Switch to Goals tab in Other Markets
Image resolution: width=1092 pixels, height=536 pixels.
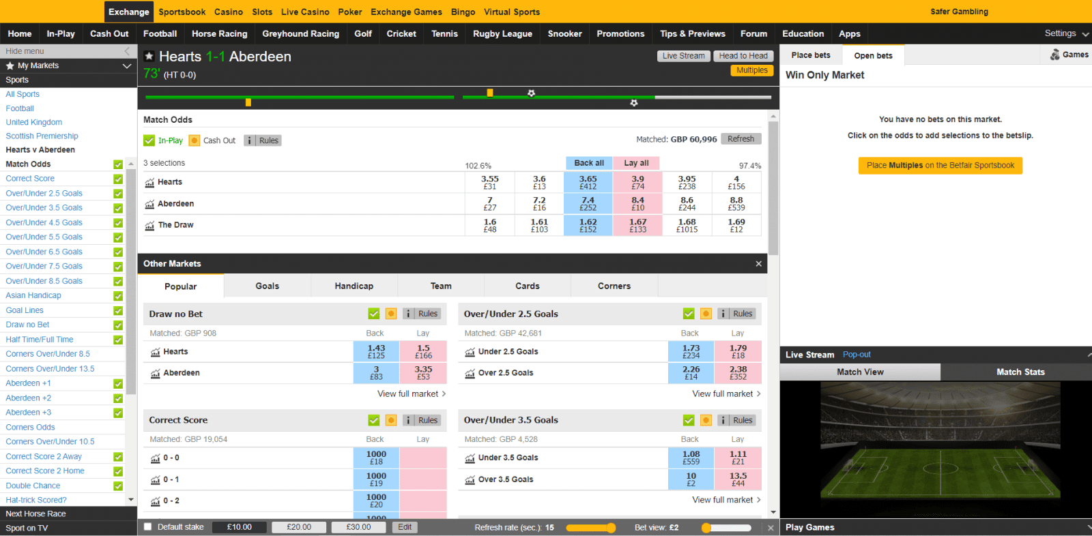[268, 286]
